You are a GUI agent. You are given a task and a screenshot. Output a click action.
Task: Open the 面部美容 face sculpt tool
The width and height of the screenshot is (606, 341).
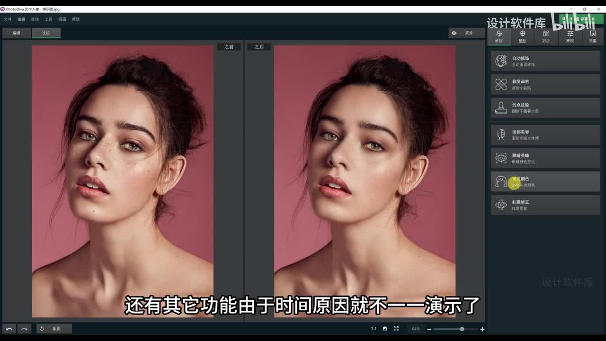tap(545, 135)
